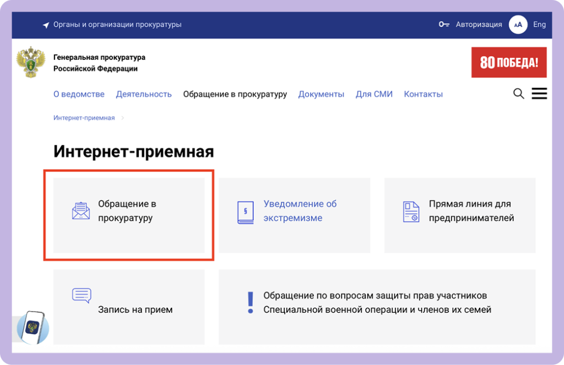Open the Документы menu

click(321, 94)
